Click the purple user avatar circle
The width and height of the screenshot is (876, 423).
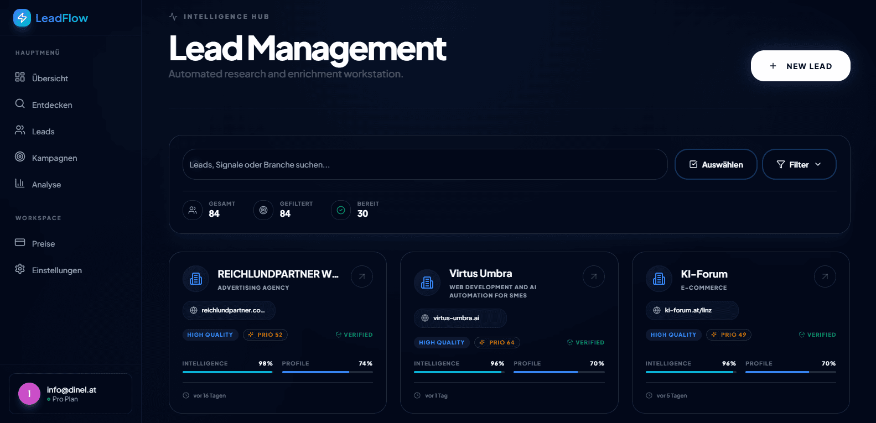[x=29, y=394]
